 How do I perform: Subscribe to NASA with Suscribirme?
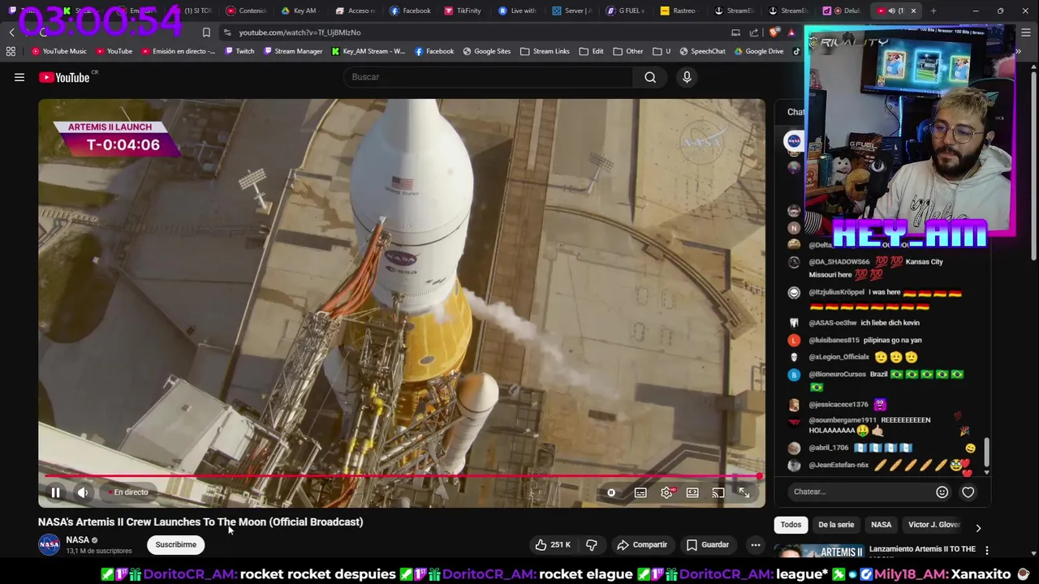pos(176,545)
